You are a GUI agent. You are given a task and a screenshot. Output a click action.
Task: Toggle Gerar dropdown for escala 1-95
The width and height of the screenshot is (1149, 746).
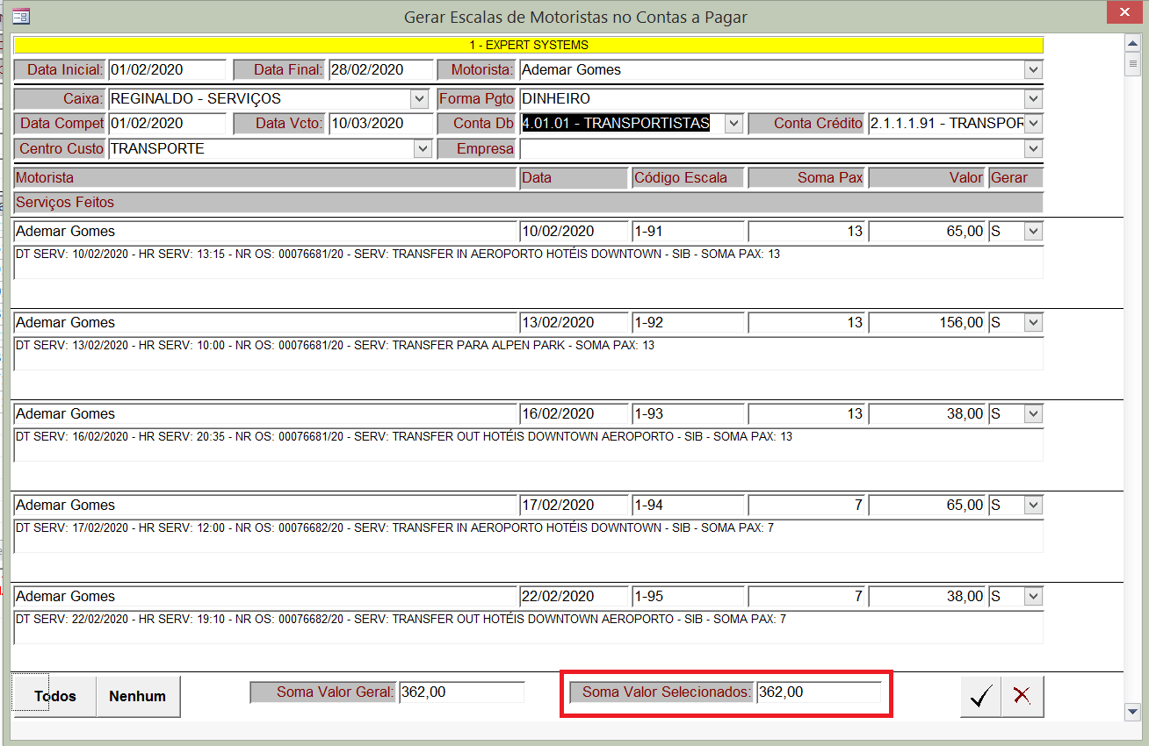coord(1033,597)
